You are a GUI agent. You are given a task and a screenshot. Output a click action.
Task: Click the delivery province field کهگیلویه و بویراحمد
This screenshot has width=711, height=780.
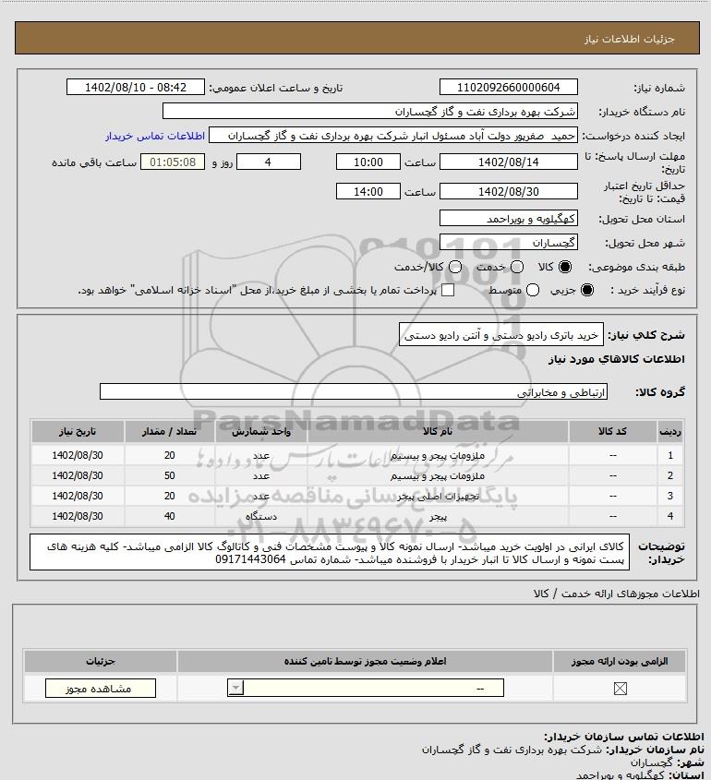509,219
